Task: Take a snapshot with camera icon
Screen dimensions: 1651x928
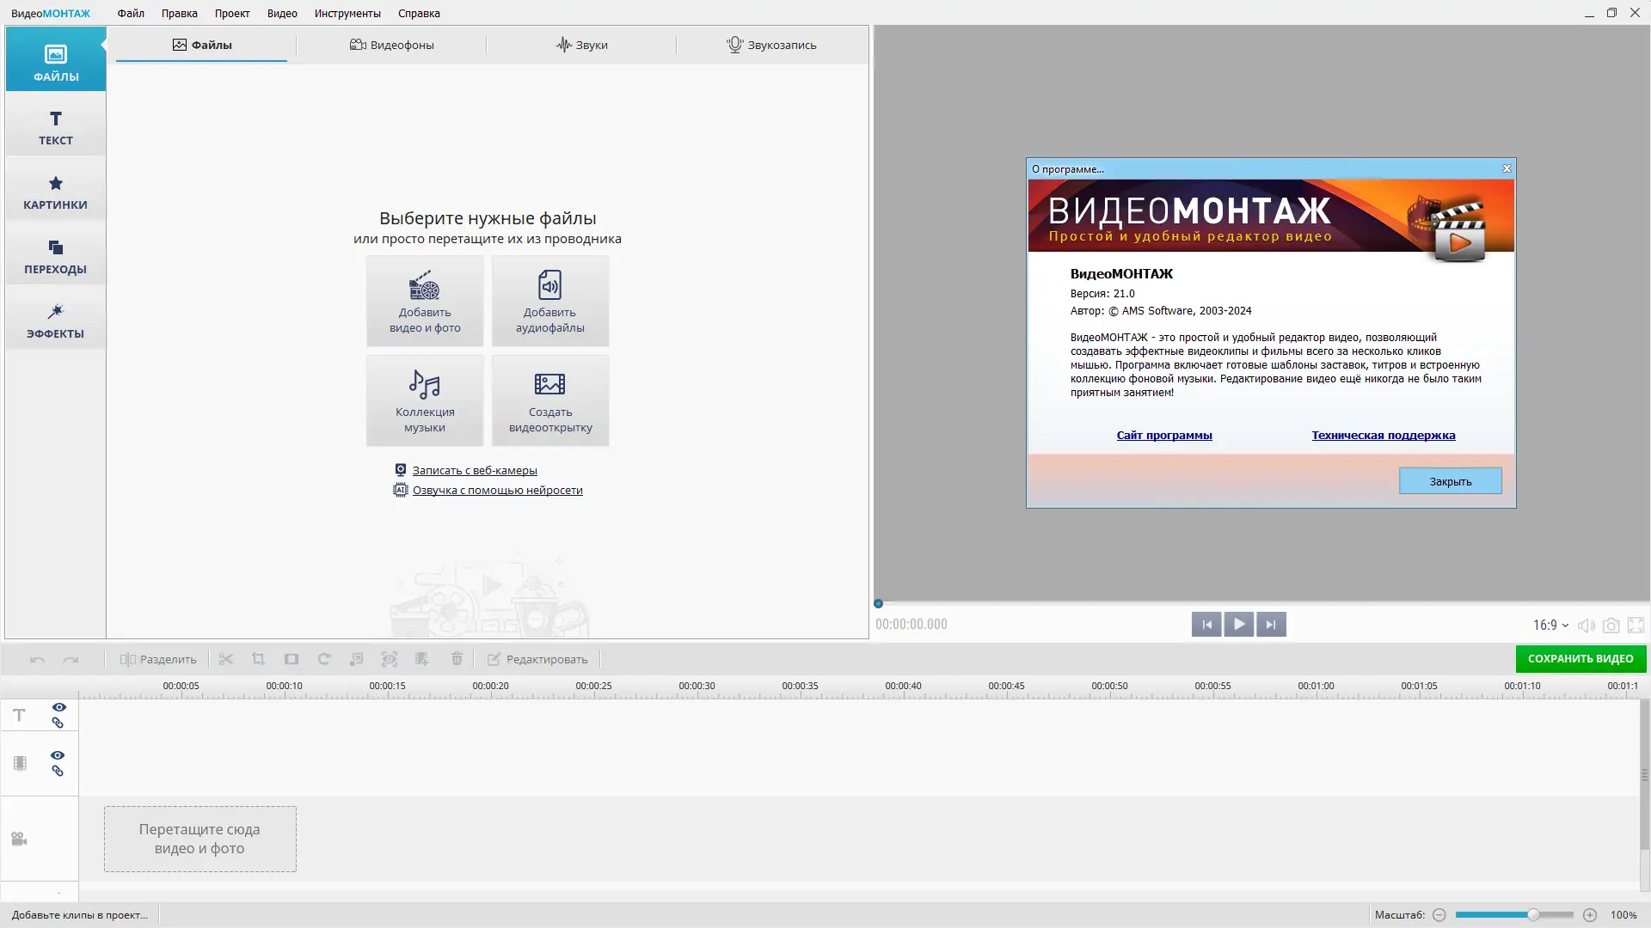Action: 1611,626
